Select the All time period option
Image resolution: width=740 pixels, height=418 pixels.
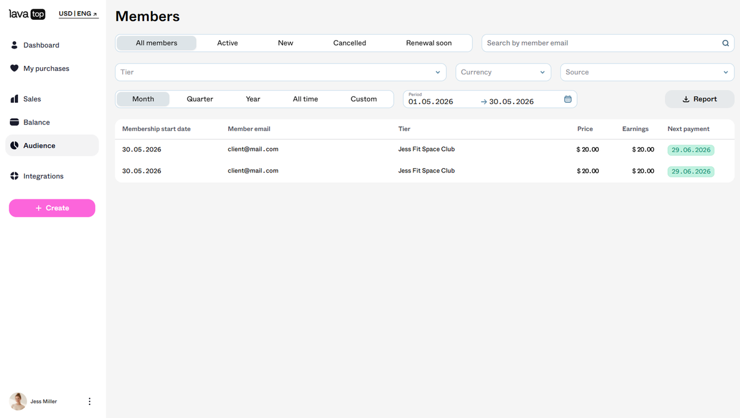pyautogui.click(x=305, y=99)
